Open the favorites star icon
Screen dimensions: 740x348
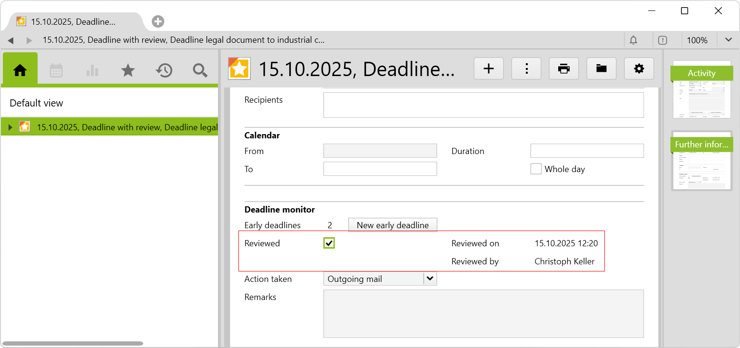[x=128, y=70]
